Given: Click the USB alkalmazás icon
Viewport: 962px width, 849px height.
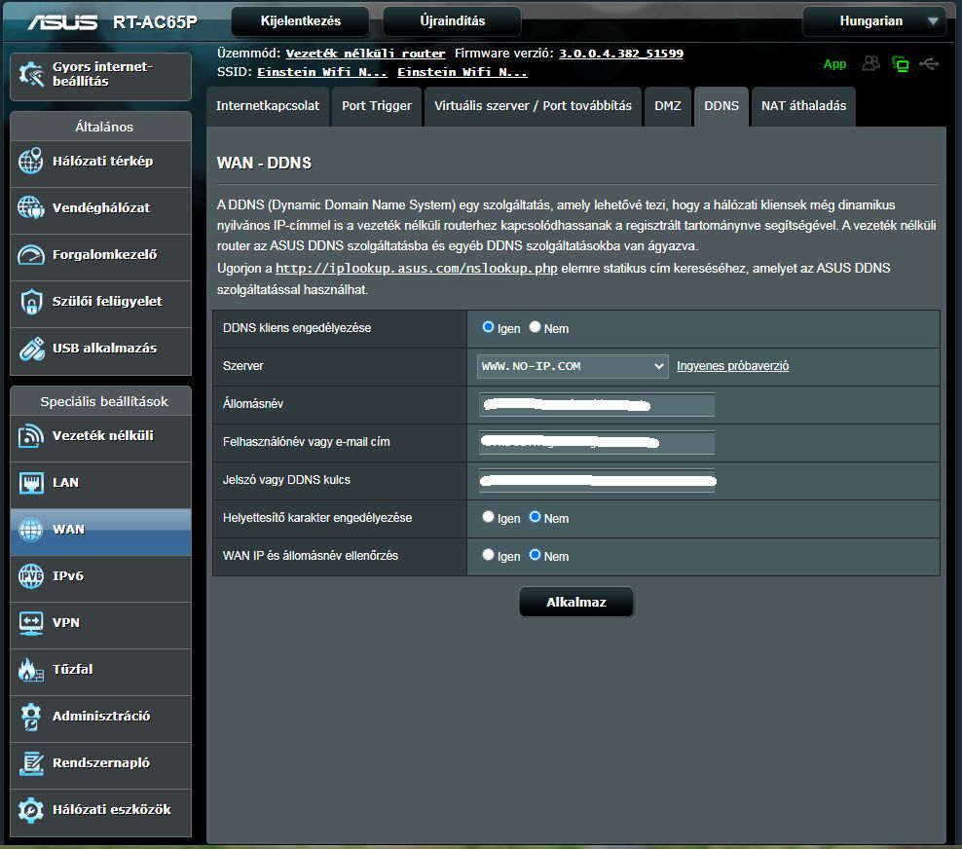Looking at the screenshot, I should click(x=31, y=348).
